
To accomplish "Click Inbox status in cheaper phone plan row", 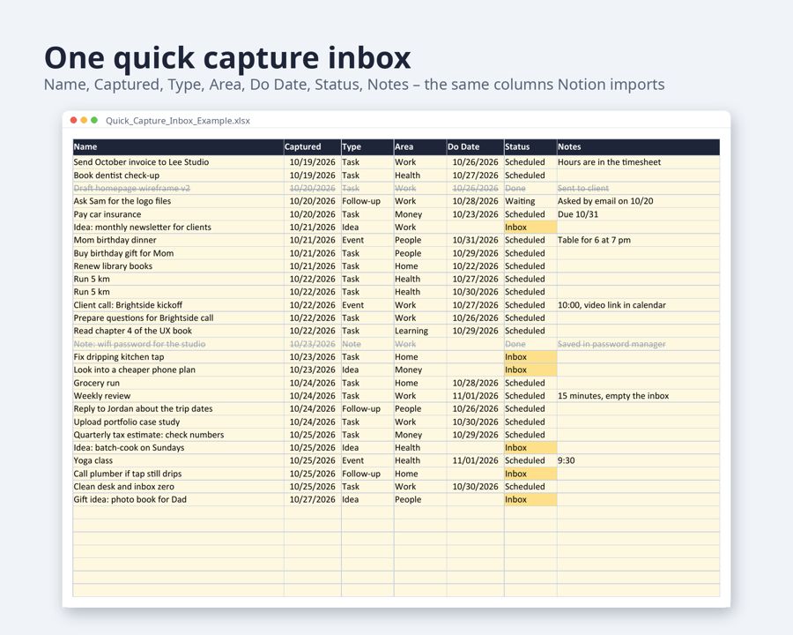I will pos(530,370).
